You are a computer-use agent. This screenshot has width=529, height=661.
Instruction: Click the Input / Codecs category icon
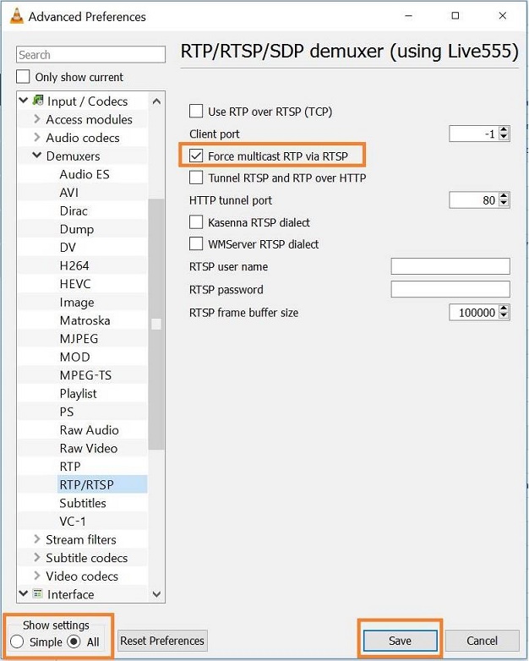tap(38, 101)
